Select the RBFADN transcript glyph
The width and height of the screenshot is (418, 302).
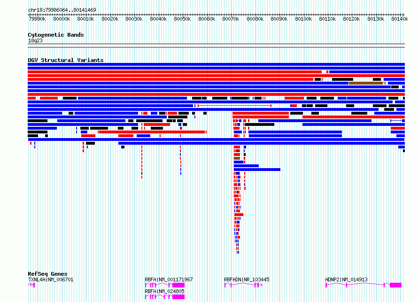click(x=243, y=285)
